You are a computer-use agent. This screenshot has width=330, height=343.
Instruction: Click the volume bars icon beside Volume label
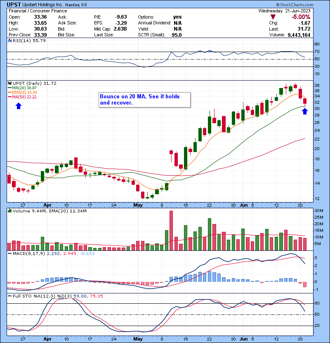(9, 211)
